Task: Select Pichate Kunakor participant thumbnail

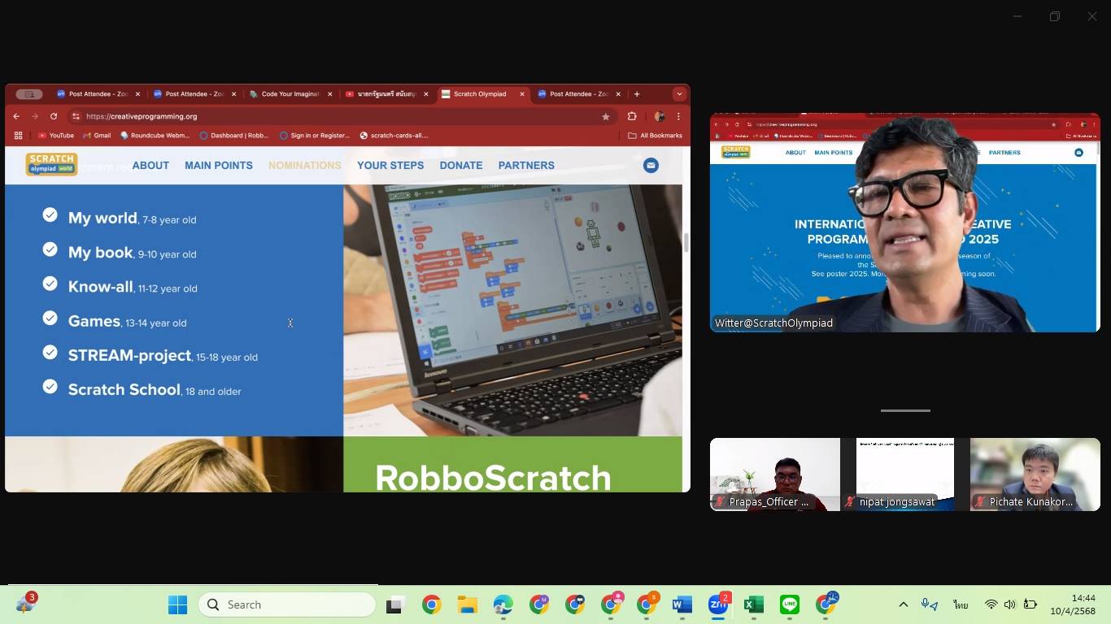Action: 1035,474
